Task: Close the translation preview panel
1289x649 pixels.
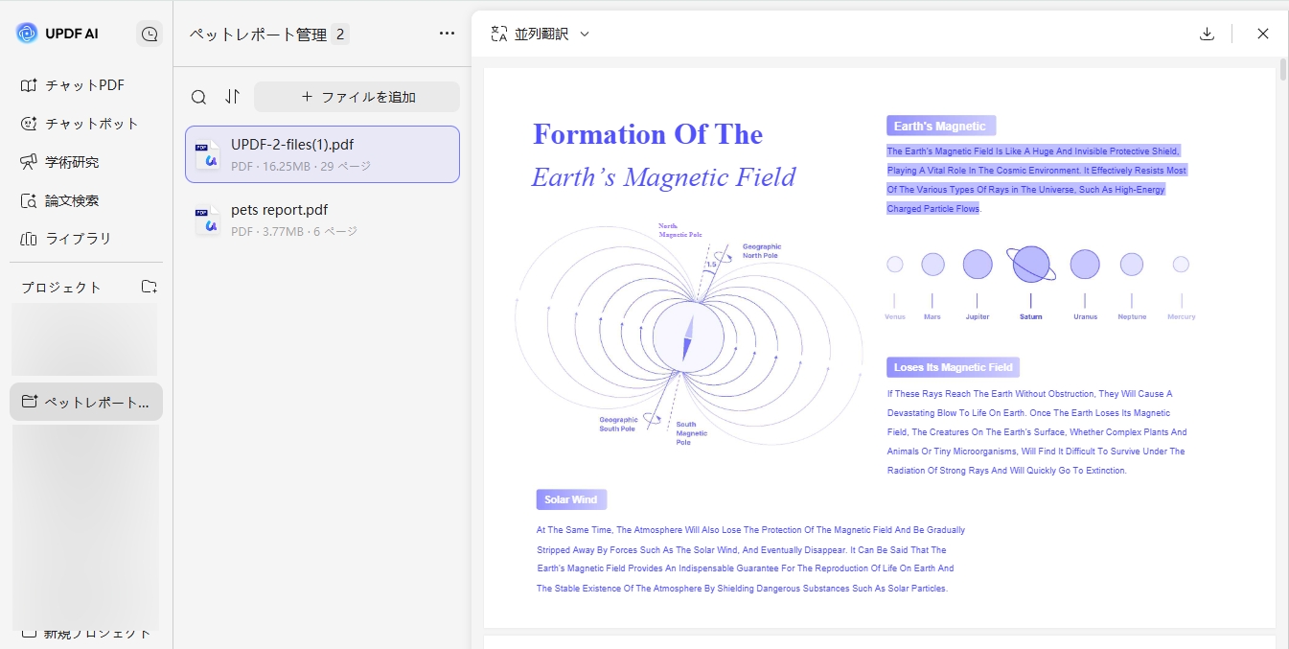Action: click(x=1263, y=34)
